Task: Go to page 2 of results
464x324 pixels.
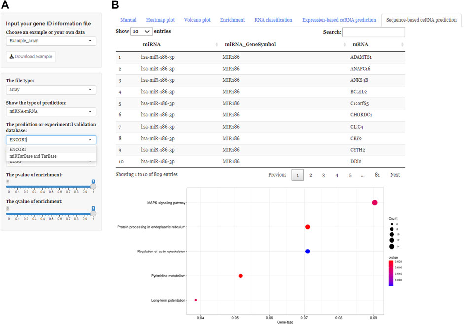Action: pyautogui.click(x=311, y=175)
